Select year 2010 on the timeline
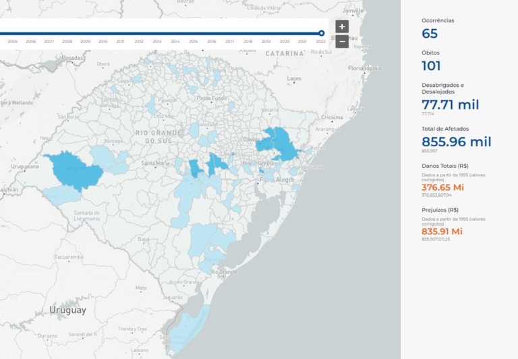The height and width of the screenshot is (359, 518). click(103, 42)
